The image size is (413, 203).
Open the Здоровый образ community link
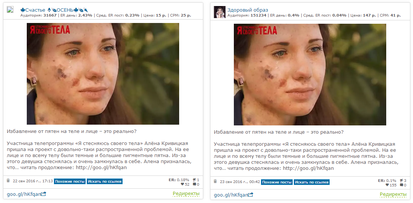coord(247,10)
